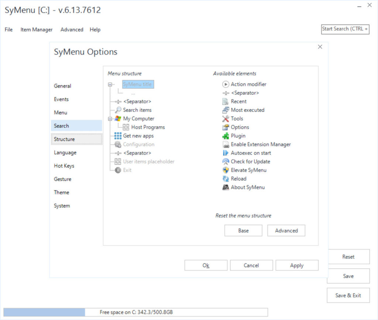This screenshot has height=320, width=378.
Task: Select the 'Get new apps' tree label
Action: coord(138,136)
